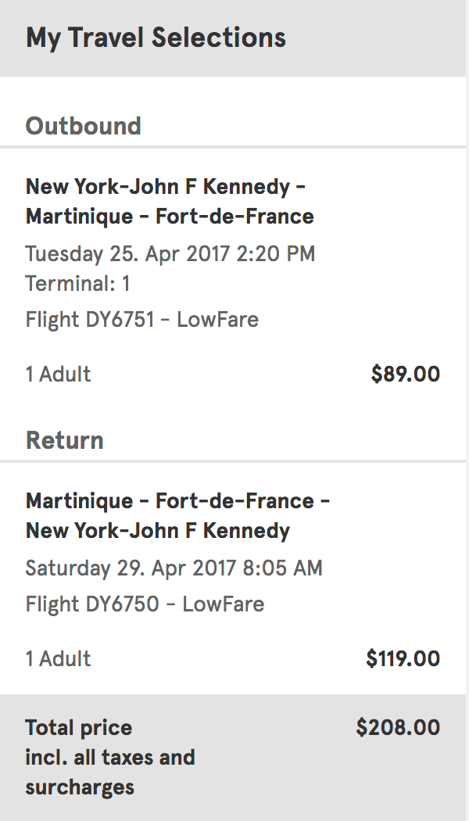The height and width of the screenshot is (821, 469).
Task: Select the $89.00 outbound fare
Action: (405, 375)
